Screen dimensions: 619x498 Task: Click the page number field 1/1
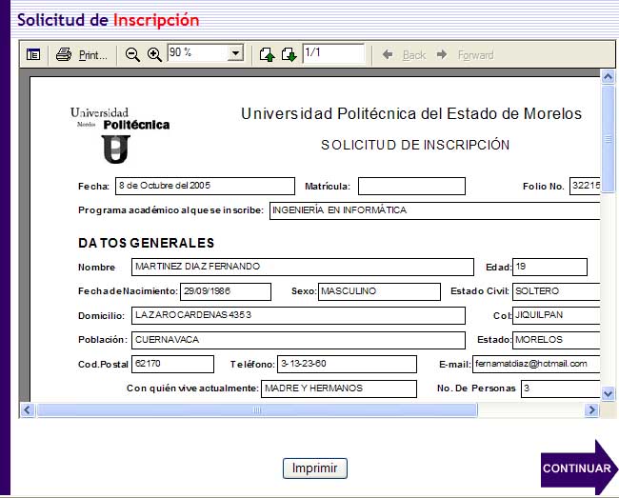tap(332, 53)
